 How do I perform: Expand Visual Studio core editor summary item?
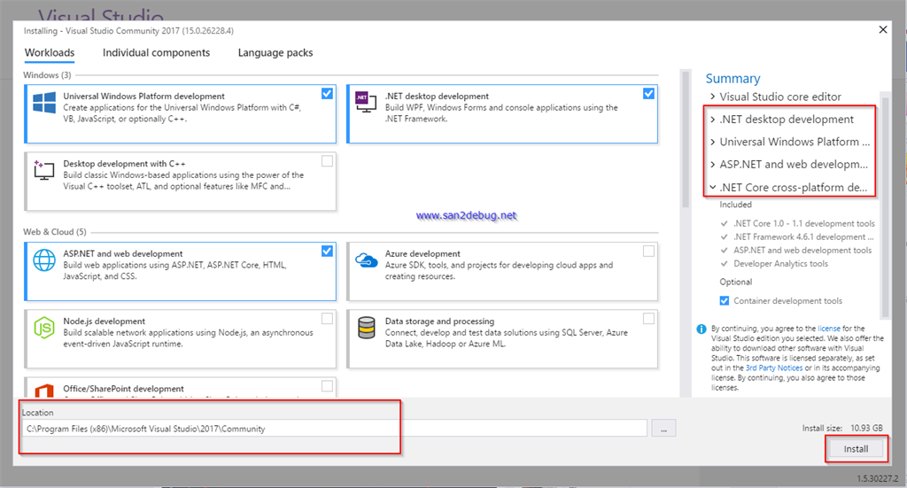pos(713,97)
